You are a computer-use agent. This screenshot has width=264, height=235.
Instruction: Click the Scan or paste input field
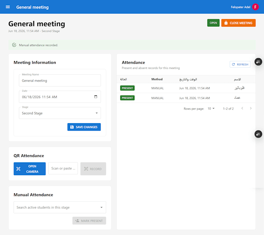point(63,168)
